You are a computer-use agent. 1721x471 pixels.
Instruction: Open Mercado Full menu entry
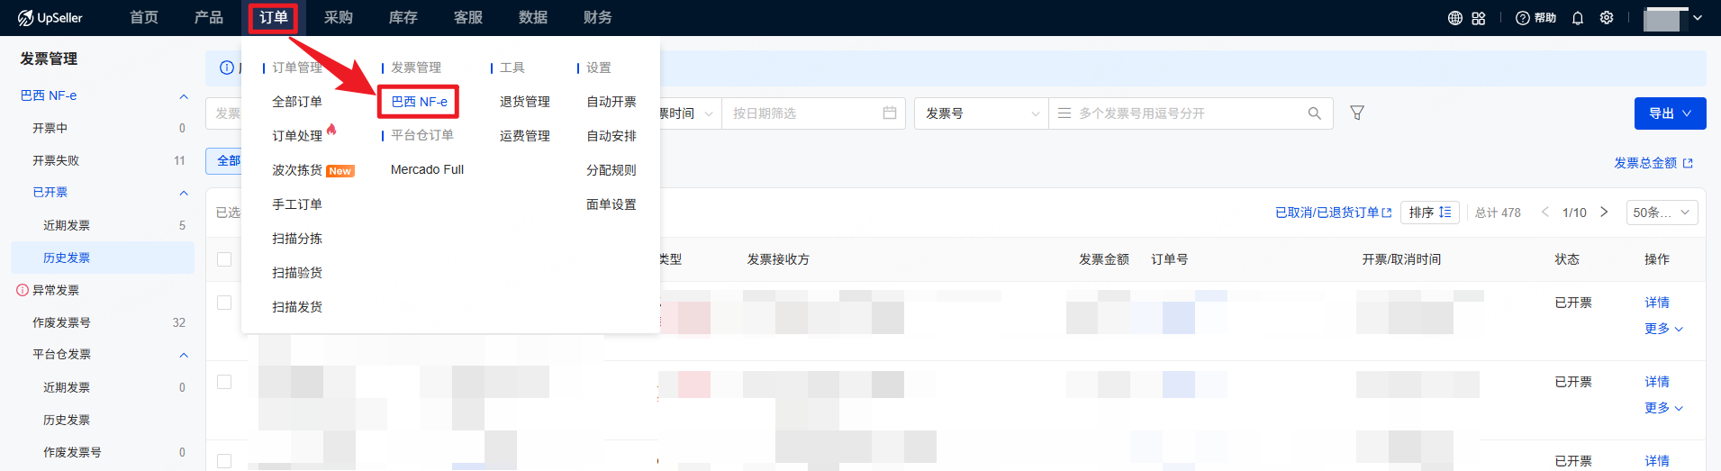(x=427, y=169)
